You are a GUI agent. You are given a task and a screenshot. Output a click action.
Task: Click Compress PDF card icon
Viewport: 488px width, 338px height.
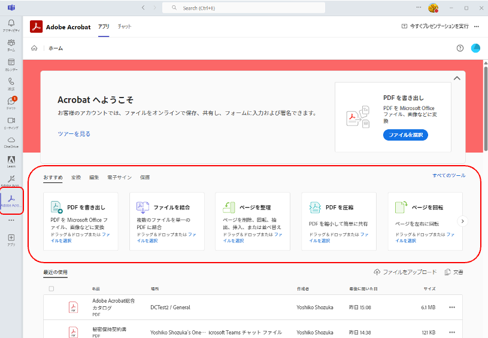pyautogui.click(x=315, y=207)
